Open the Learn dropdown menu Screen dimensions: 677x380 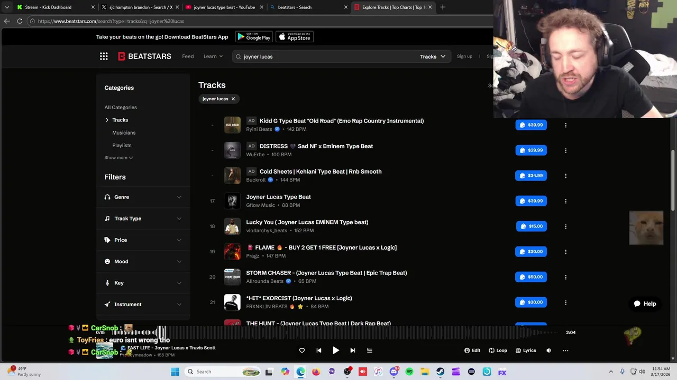(213, 56)
